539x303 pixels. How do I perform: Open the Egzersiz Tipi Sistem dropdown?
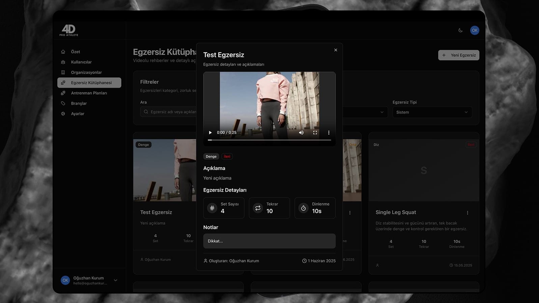click(432, 112)
